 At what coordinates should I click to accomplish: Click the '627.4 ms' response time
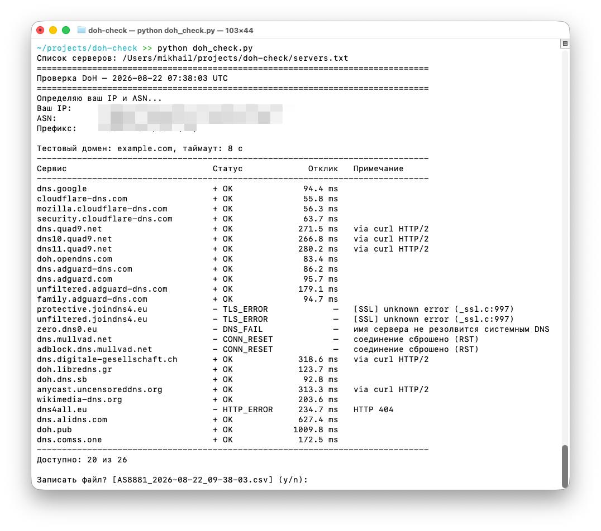coord(318,419)
